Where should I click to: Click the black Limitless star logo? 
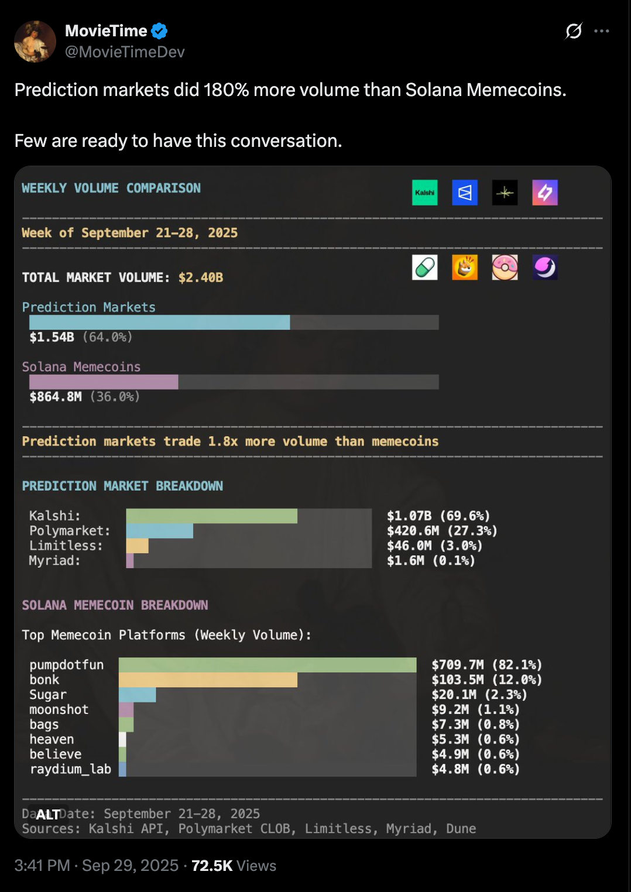pos(505,193)
